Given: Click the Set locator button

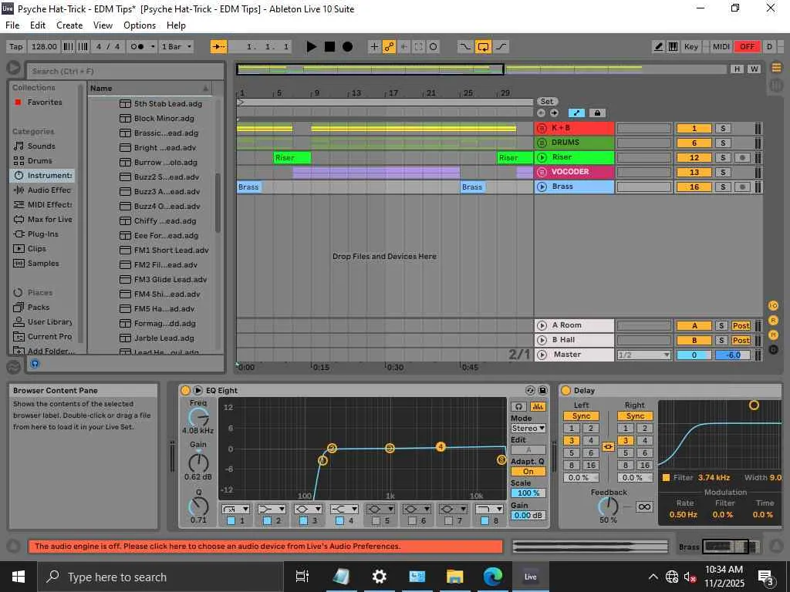Looking at the screenshot, I should 547,101.
